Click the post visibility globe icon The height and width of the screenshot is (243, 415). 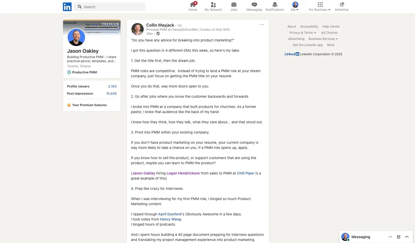(x=158, y=34)
